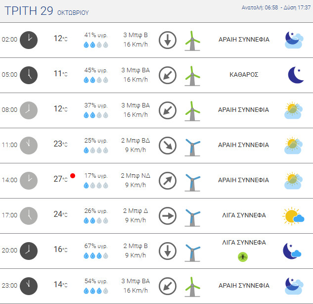Click the moon with cloud icon at 20:00
313x304 pixels.
coord(292,251)
